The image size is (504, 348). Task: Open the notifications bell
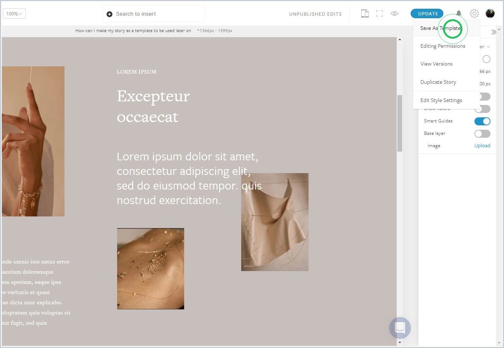coord(459,13)
